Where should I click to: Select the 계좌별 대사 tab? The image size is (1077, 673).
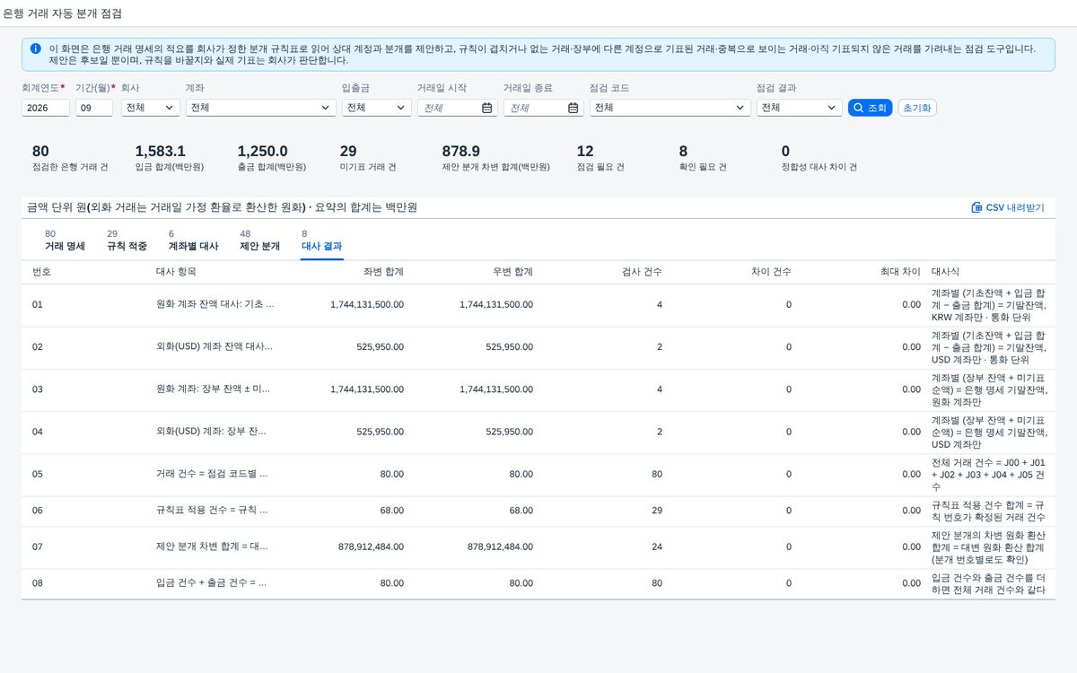tap(193, 240)
